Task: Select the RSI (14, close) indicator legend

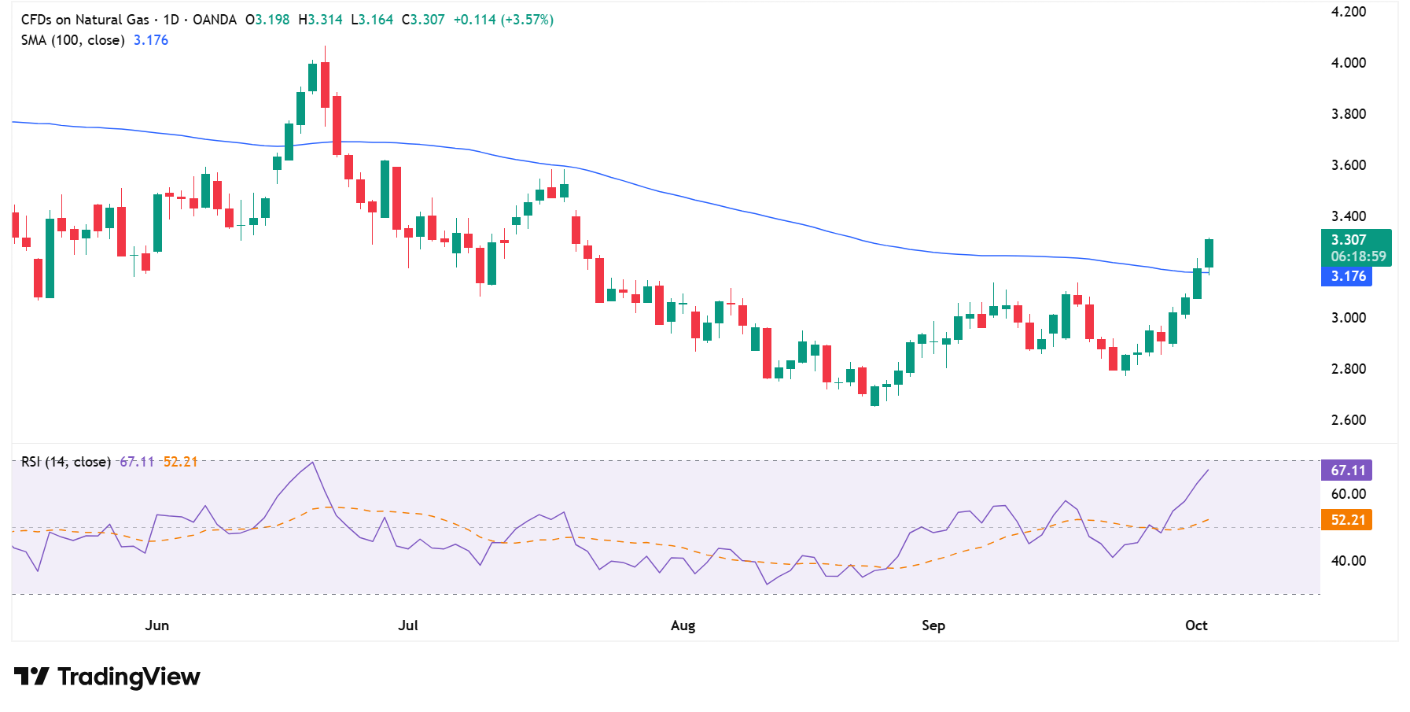Action: pos(65,462)
